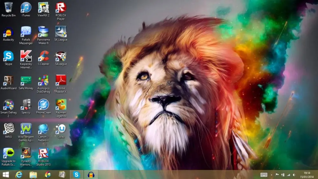Open the Action Center flag icon
Viewport: 318px width, 179px height.
coord(277,175)
